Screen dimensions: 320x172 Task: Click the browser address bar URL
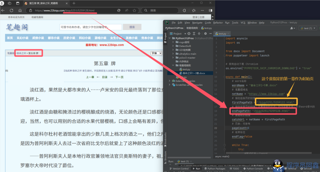pos(65,10)
